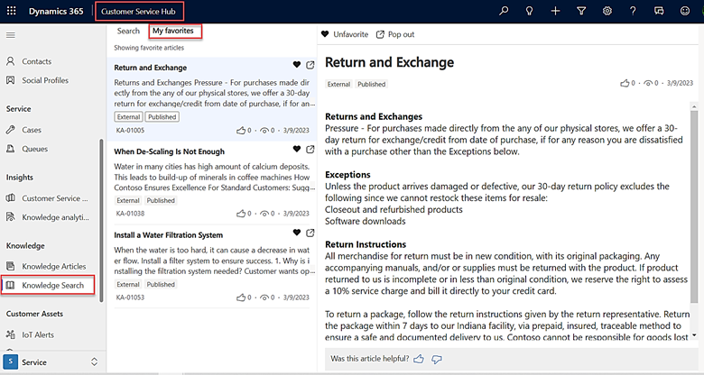Open the advanced filter funnel icon

click(581, 11)
